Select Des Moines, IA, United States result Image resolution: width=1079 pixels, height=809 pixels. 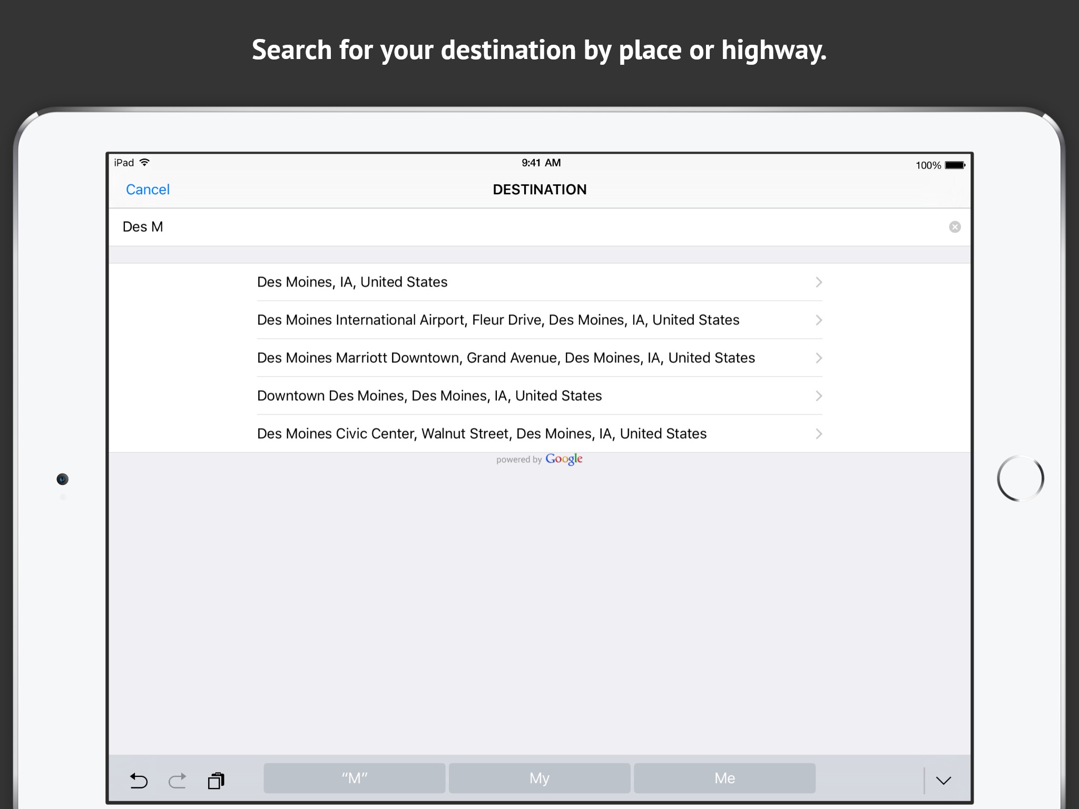pos(352,282)
